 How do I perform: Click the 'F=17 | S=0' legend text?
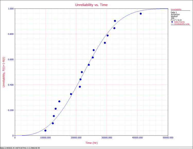pos(176,20)
